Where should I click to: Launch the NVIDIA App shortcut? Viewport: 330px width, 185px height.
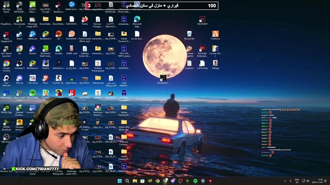point(6,109)
